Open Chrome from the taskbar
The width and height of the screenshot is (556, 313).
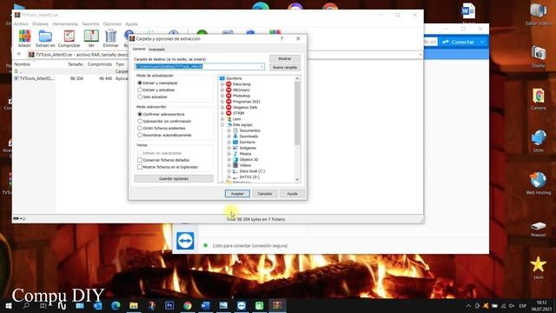[x=188, y=305]
